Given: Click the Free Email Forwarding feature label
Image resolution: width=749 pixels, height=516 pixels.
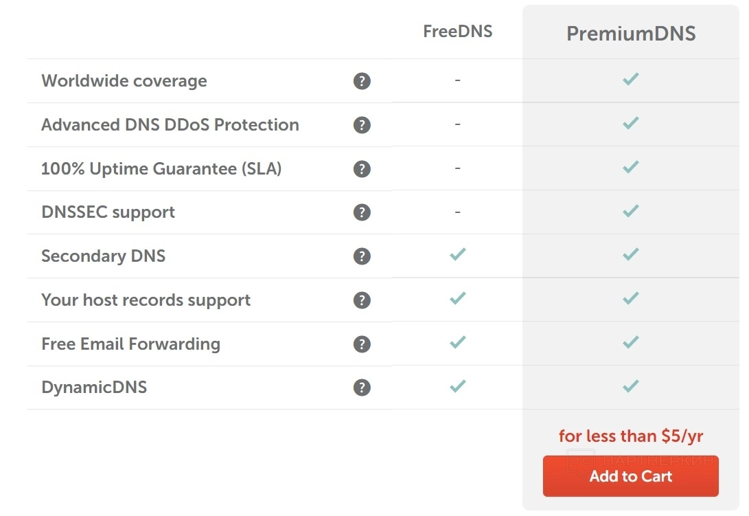Looking at the screenshot, I should point(130,344).
